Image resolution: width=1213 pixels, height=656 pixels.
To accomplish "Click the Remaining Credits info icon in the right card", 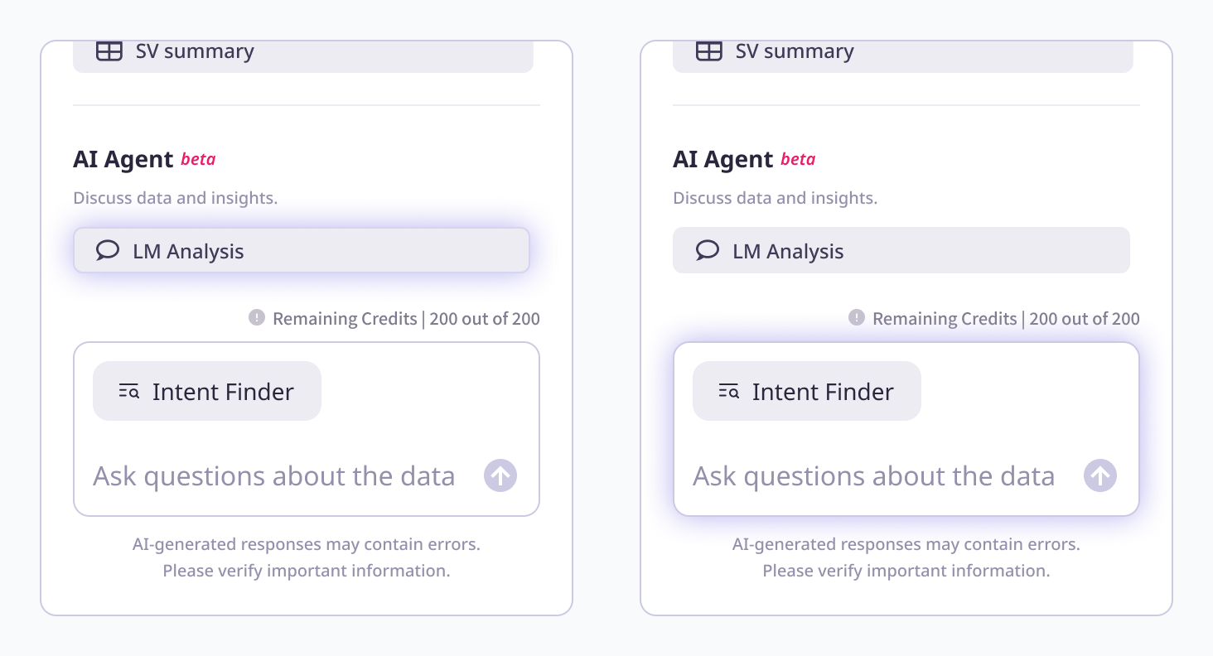I will pos(857,317).
